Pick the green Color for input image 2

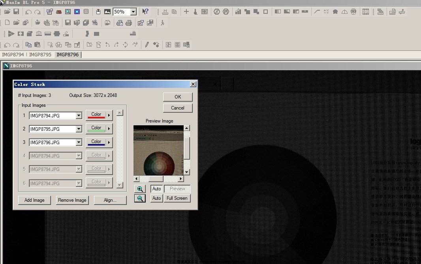click(x=96, y=129)
